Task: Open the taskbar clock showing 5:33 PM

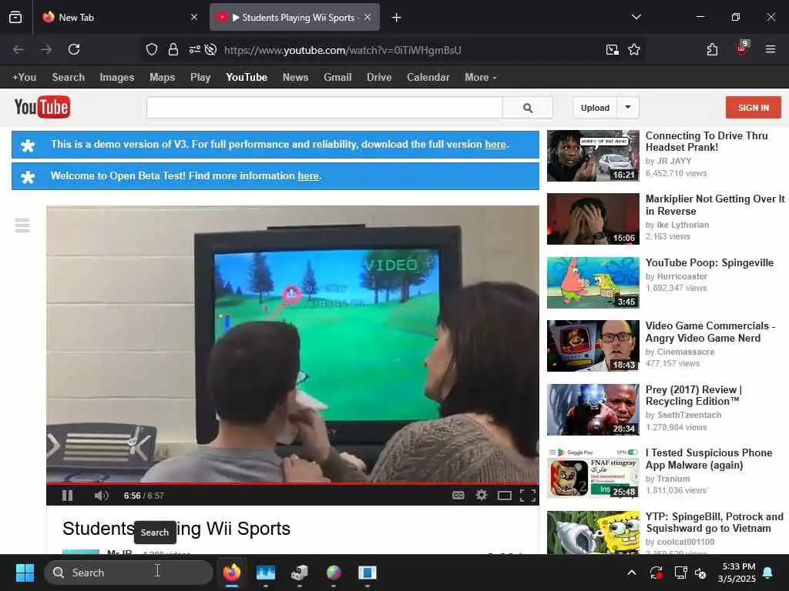Action: pyautogui.click(x=737, y=573)
